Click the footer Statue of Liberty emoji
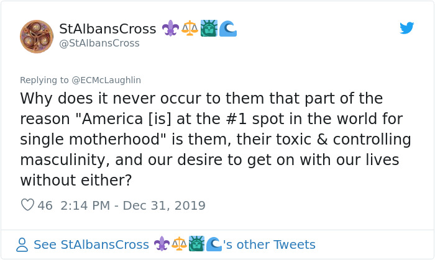435x260 pixels. click(196, 244)
